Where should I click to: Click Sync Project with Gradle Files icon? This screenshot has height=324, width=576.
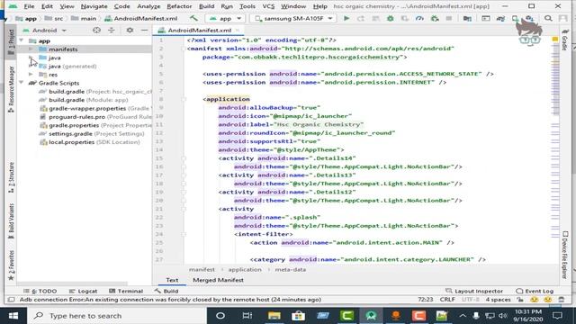point(500,18)
